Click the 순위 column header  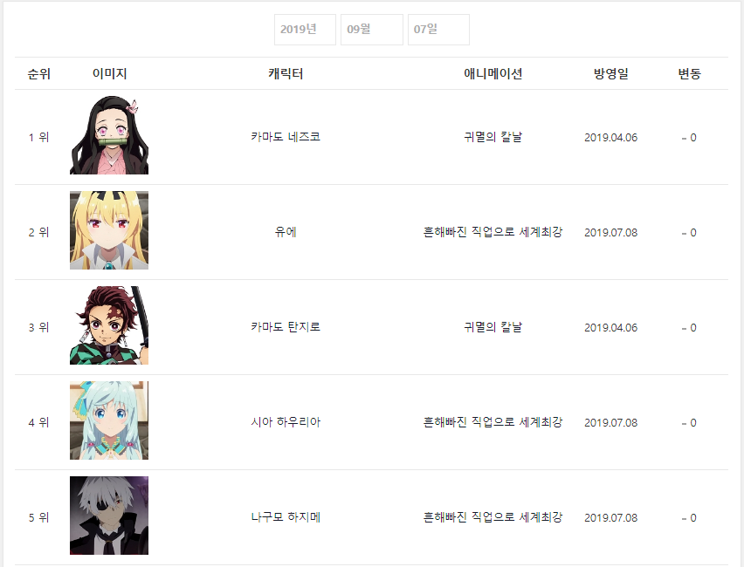39,73
